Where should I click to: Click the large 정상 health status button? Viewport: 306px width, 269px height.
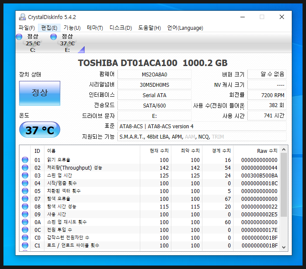click(40, 93)
